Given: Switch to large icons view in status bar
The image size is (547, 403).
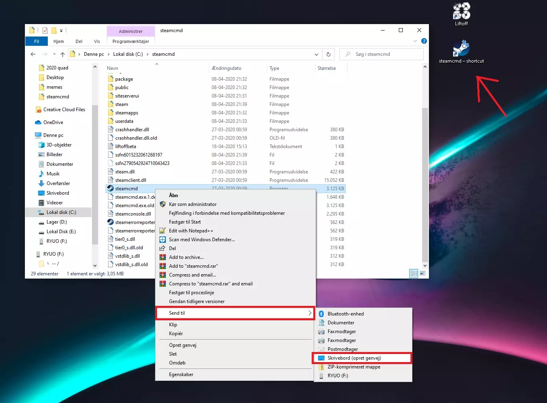Looking at the screenshot, I should click(x=422, y=273).
